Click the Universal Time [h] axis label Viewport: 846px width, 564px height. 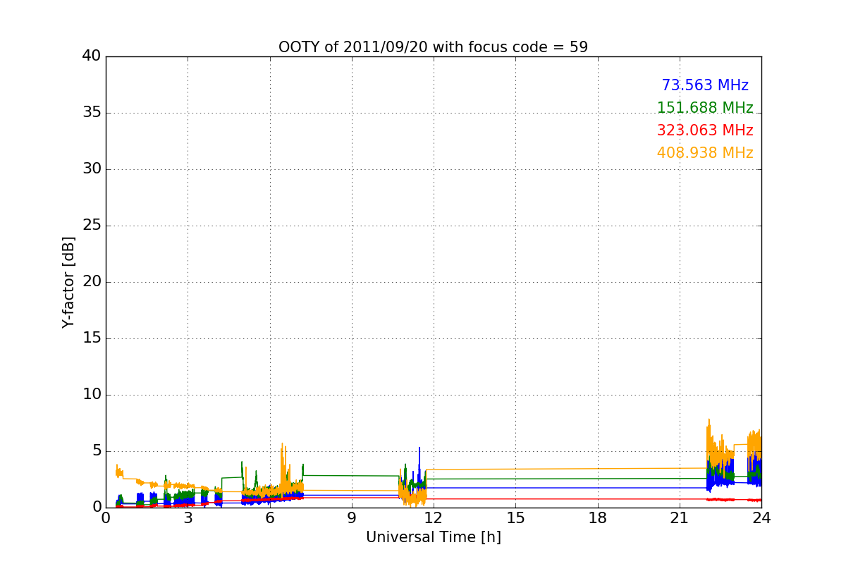point(433,537)
